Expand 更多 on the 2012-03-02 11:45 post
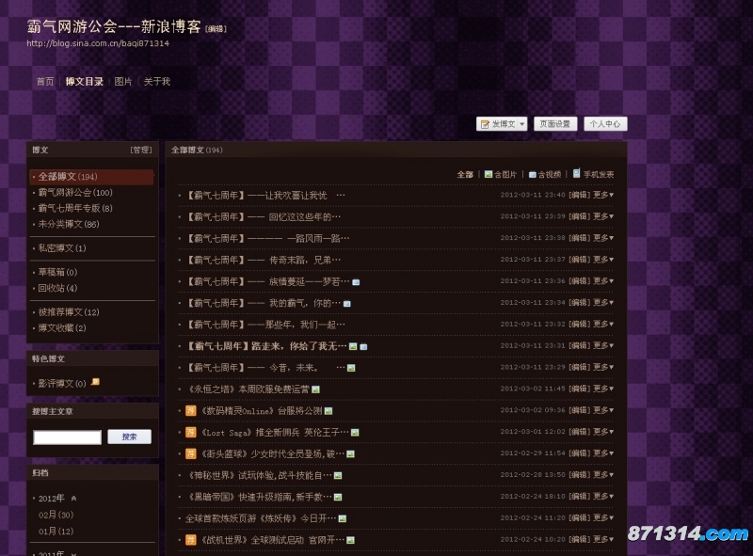The width and height of the screenshot is (753, 556). [603, 389]
